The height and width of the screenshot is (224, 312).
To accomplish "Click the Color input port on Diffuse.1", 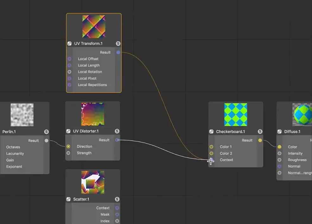I will click(x=280, y=147).
